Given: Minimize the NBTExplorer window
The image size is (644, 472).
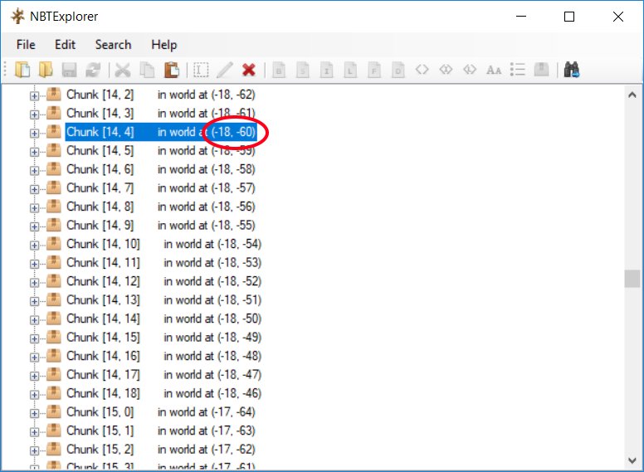Looking at the screenshot, I should pyautogui.click(x=521, y=17).
